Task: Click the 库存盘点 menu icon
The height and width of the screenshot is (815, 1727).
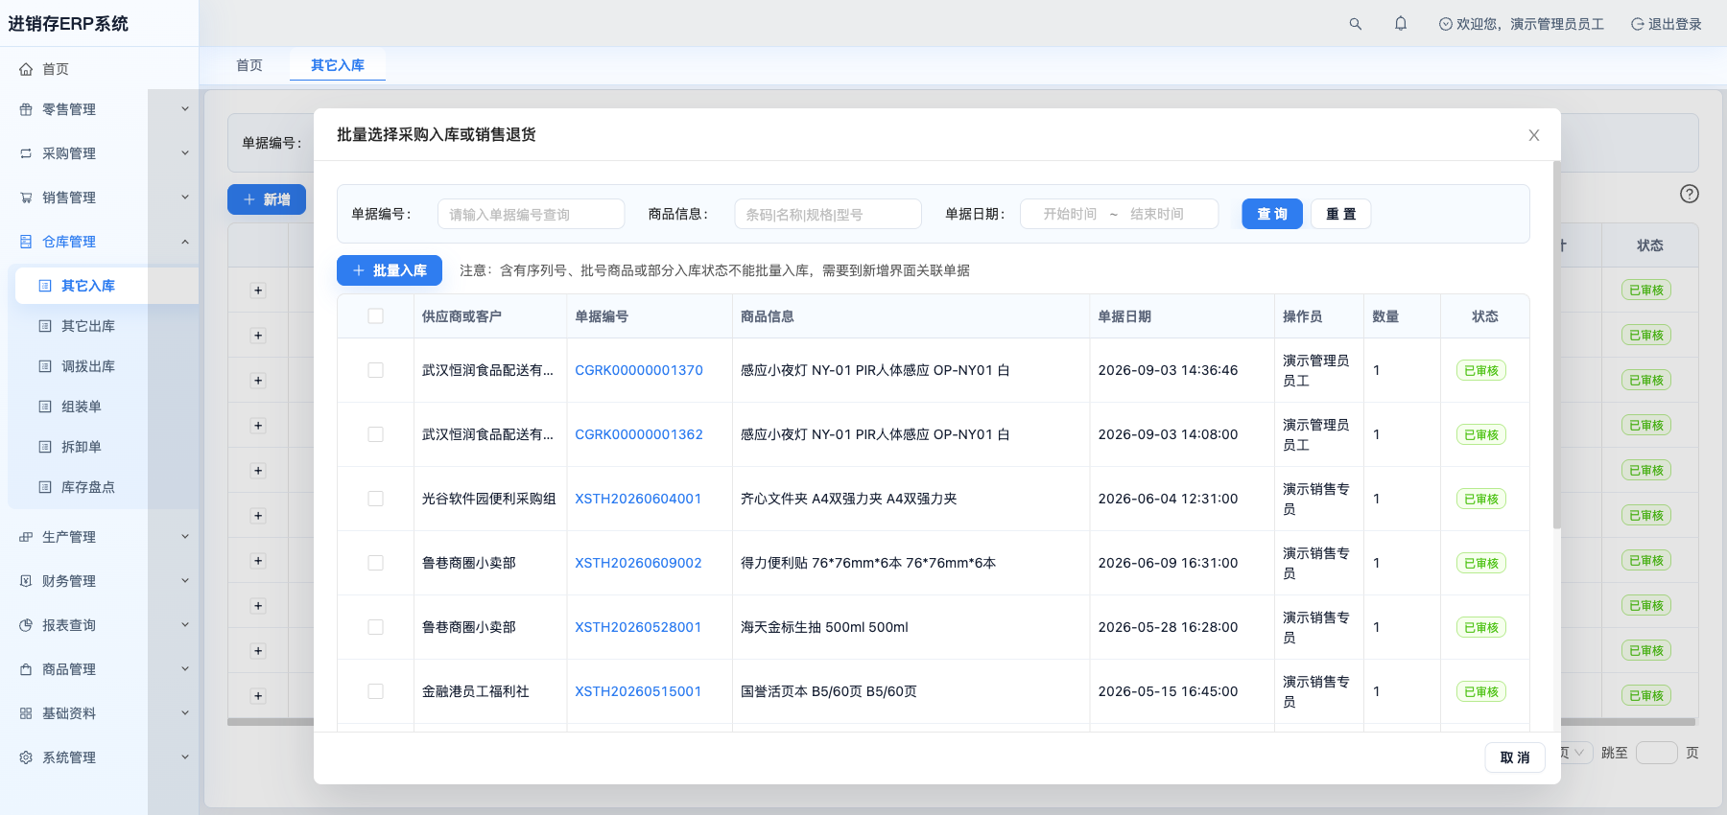Action: [x=45, y=487]
